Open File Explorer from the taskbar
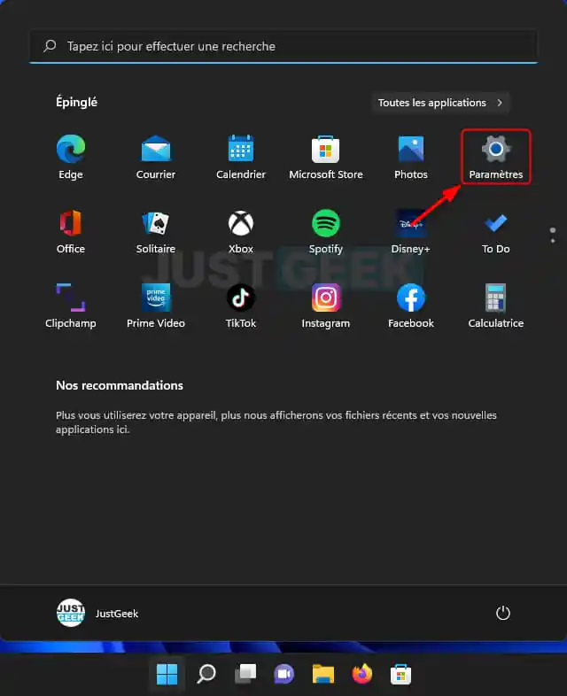Viewport: 567px width, 696px height. (x=323, y=674)
